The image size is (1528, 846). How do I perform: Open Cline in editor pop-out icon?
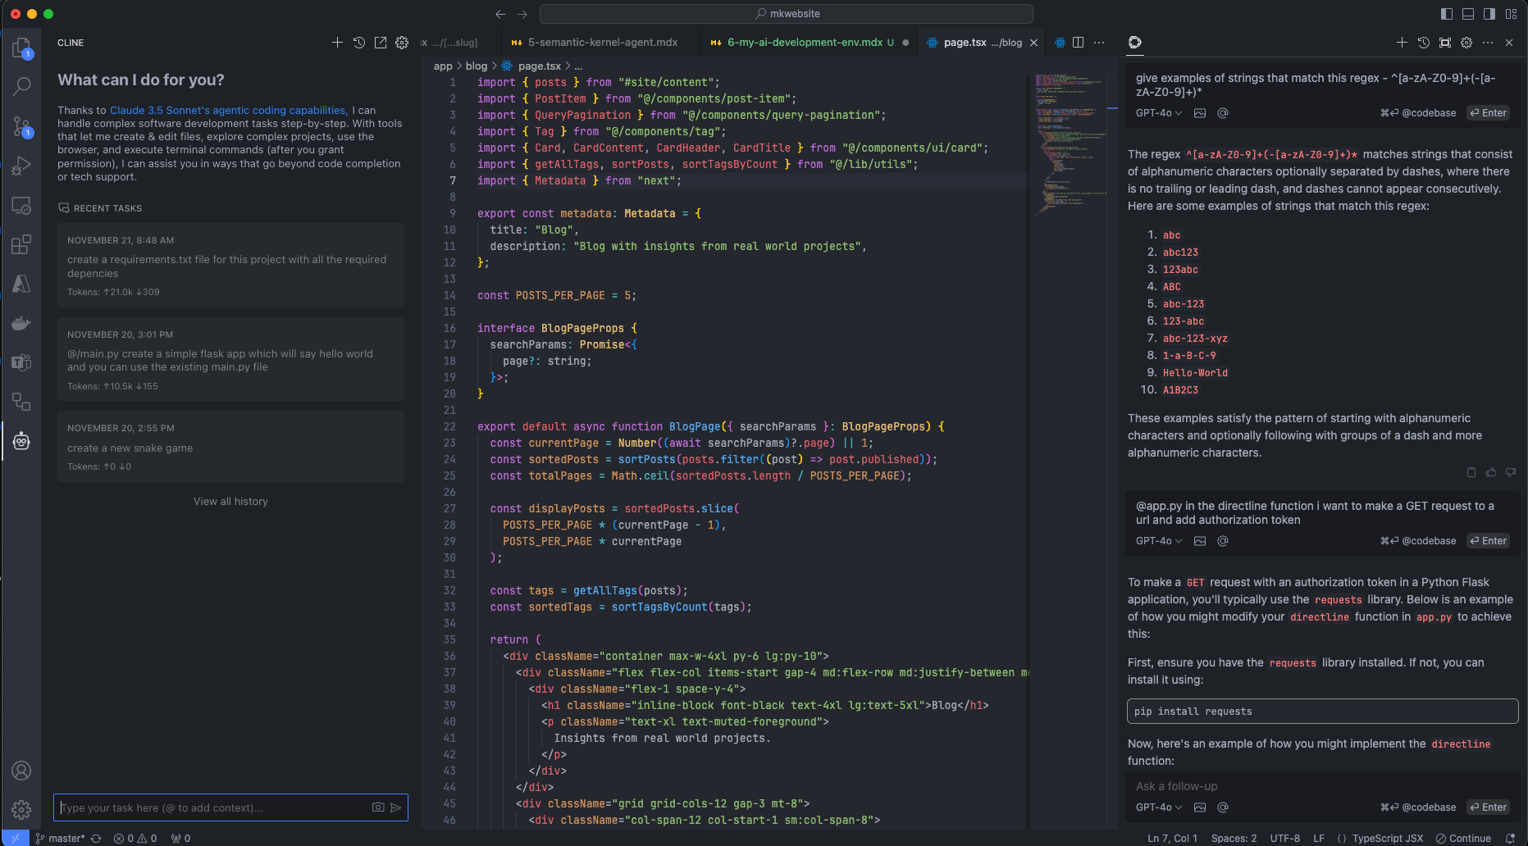[381, 43]
